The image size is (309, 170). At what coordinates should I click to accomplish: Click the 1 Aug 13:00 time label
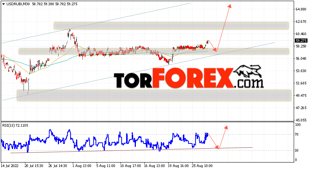(82, 166)
